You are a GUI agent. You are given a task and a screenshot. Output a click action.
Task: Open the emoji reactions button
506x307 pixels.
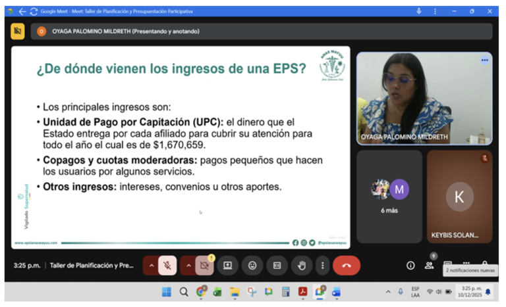(252, 266)
